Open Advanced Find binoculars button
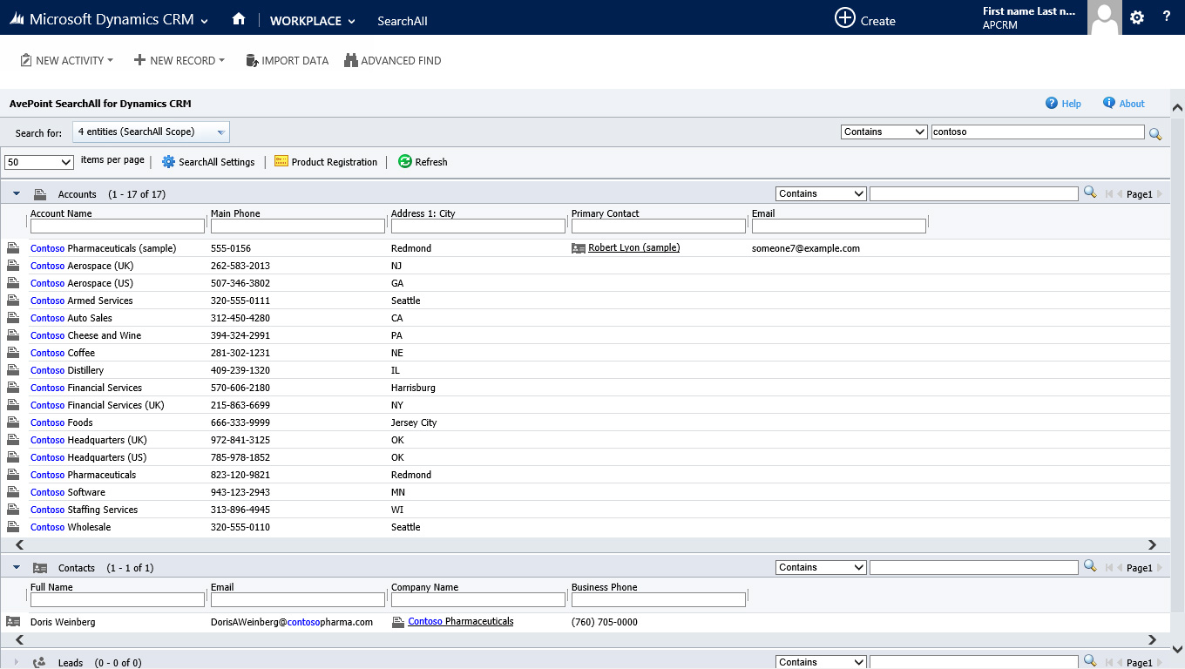Image resolution: width=1185 pixels, height=669 pixels. click(x=393, y=60)
